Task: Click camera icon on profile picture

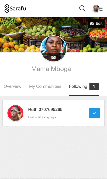Action: click(53, 57)
